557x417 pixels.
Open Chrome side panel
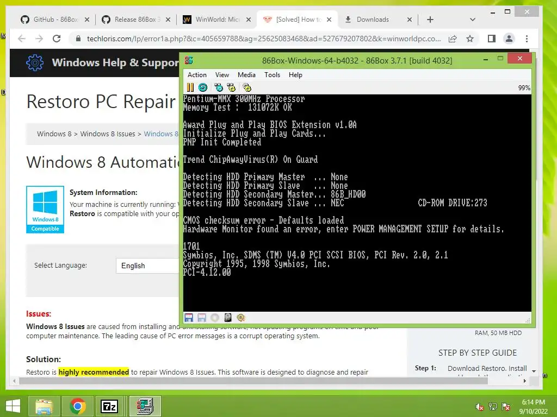492,39
